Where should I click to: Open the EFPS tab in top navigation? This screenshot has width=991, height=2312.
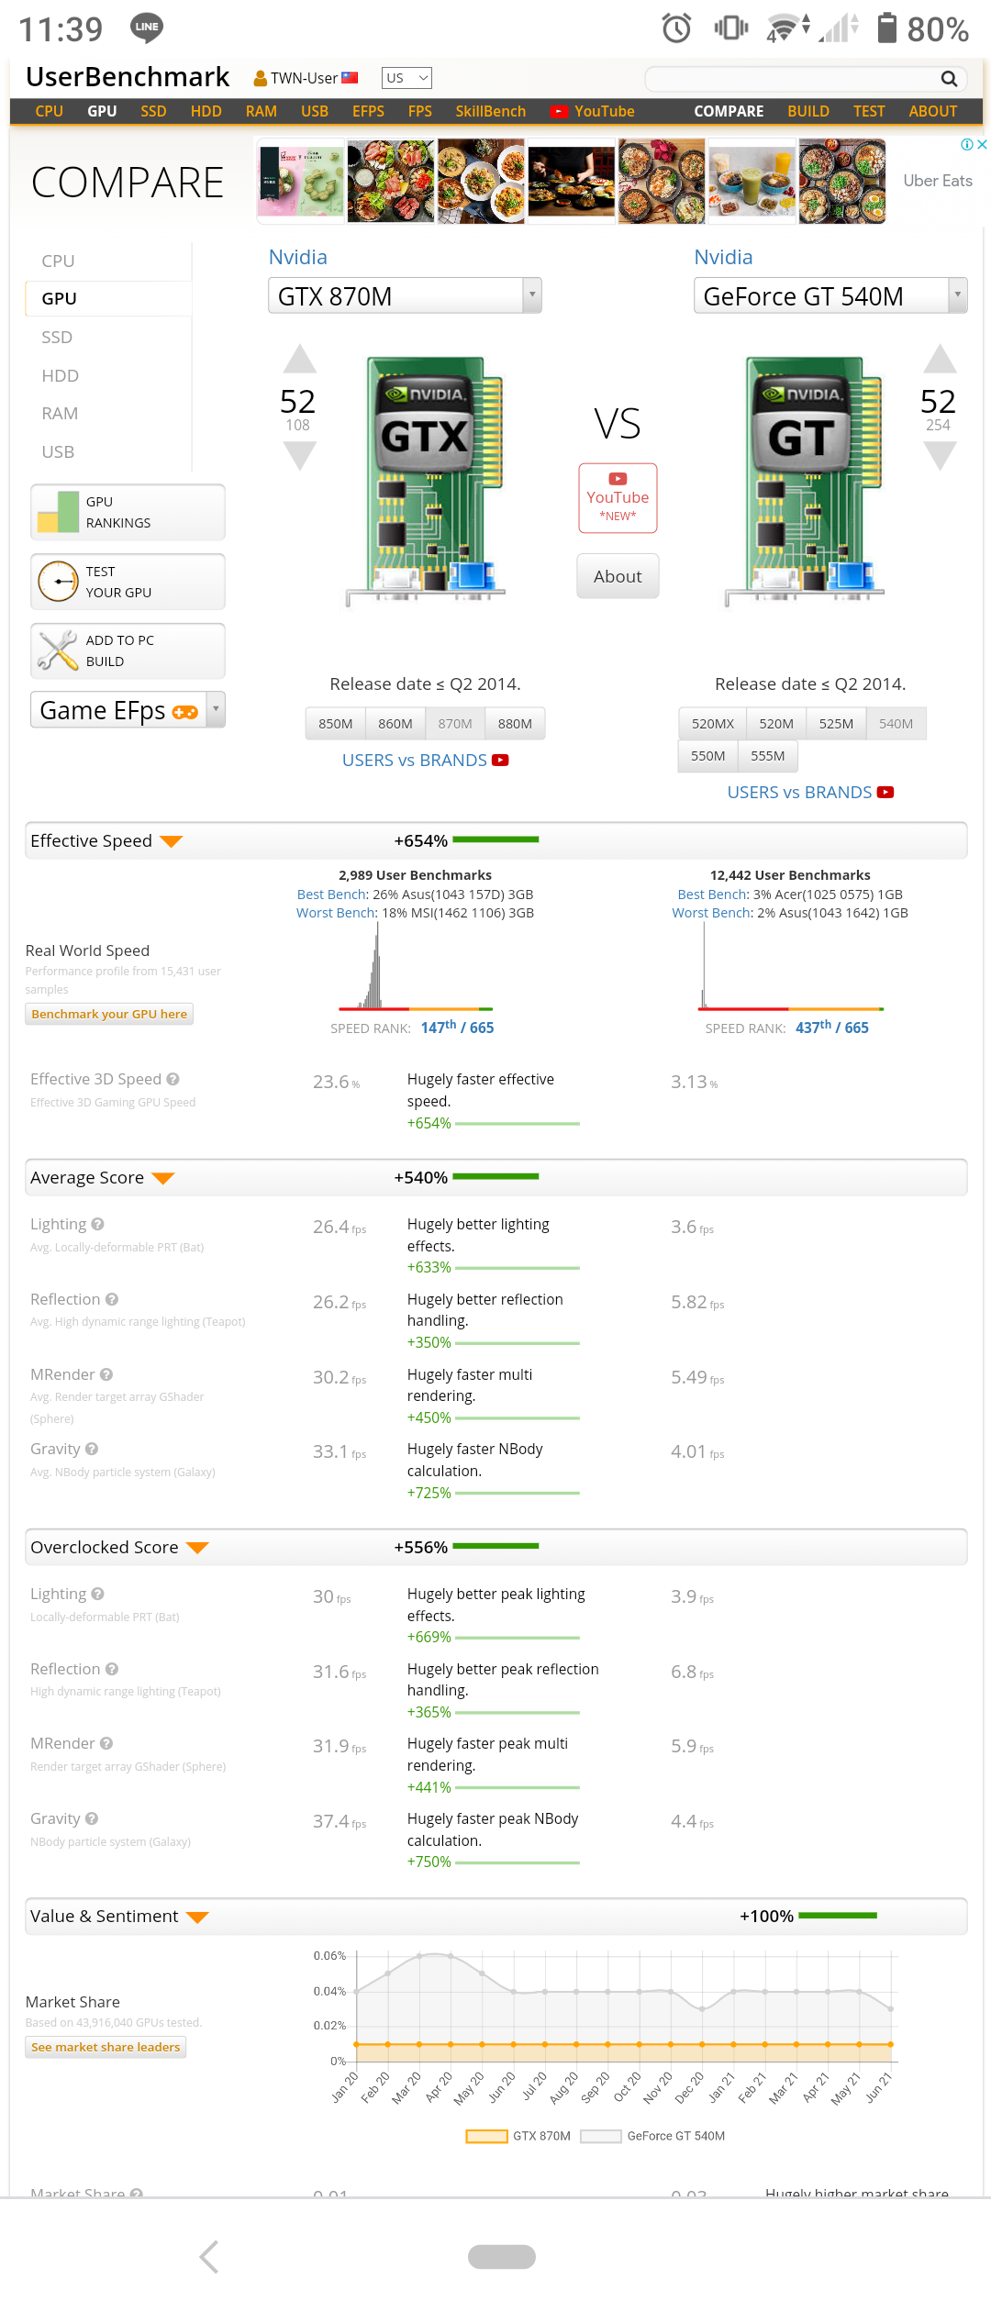368,111
